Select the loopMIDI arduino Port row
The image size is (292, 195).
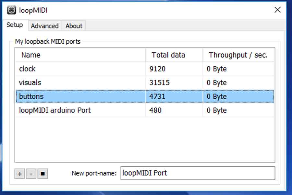pyautogui.click(x=145, y=110)
